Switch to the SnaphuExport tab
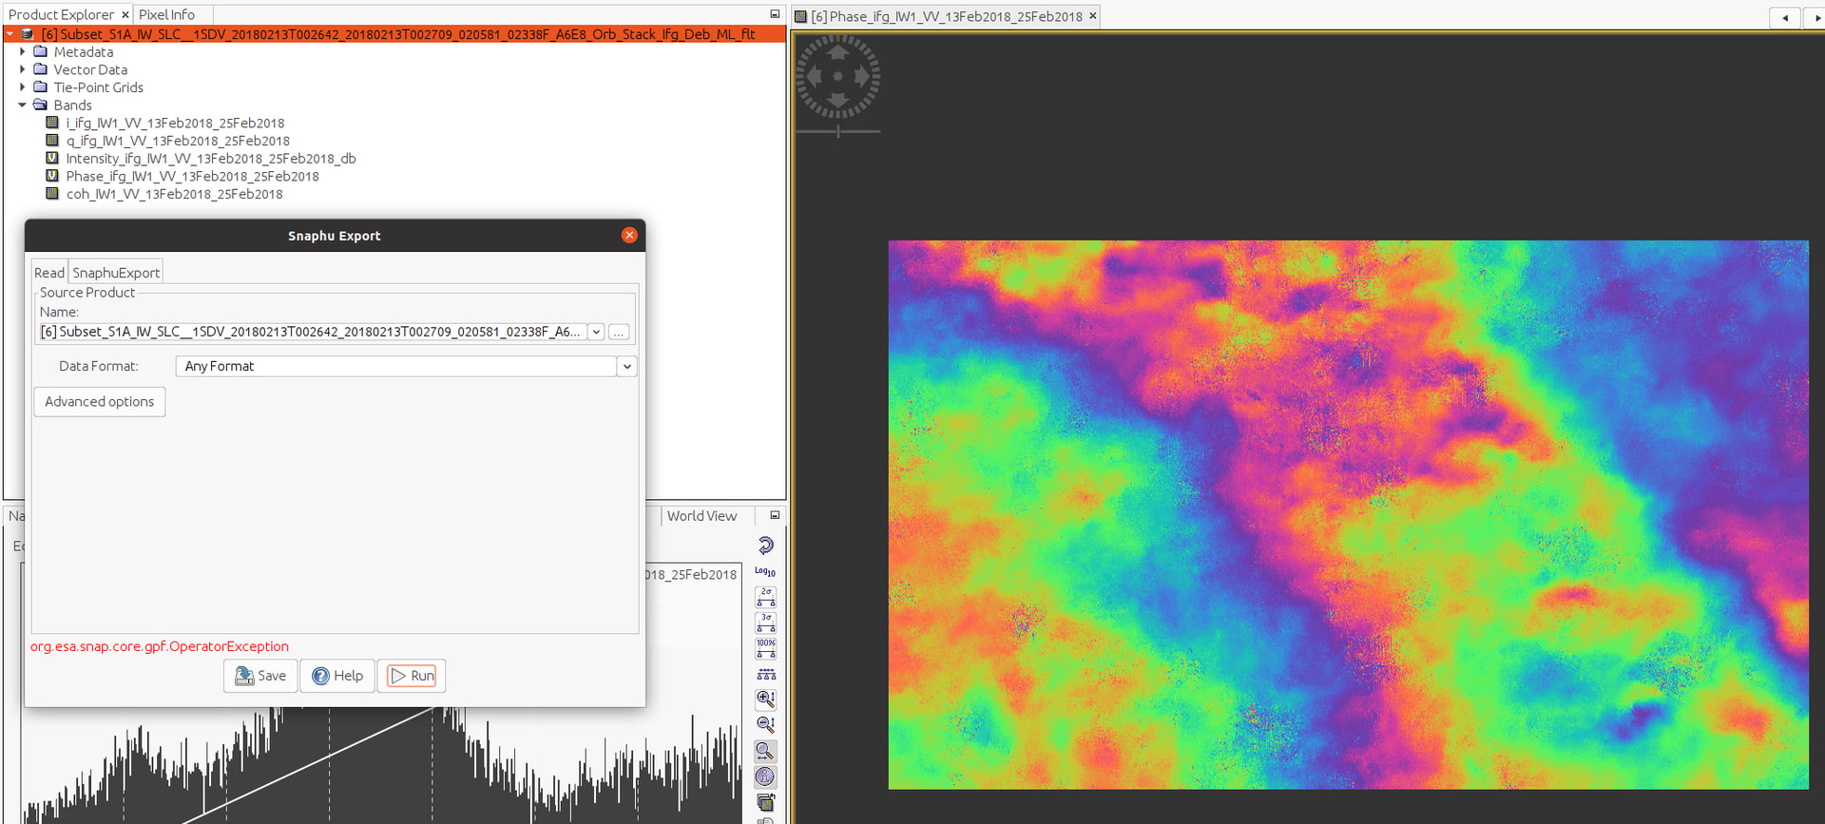 [x=116, y=273]
